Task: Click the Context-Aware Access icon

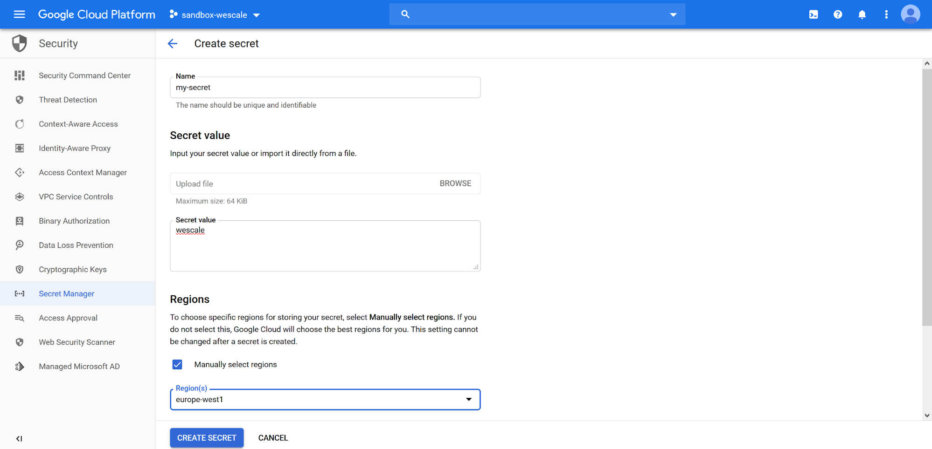Action: pyautogui.click(x=19, y=124)
